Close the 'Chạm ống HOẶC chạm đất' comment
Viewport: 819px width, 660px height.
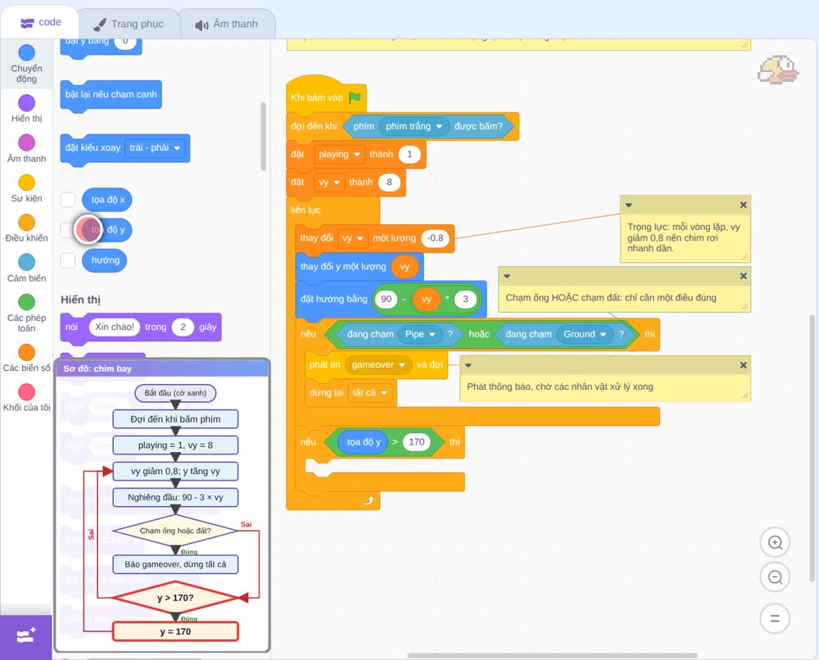coord(744,276)
